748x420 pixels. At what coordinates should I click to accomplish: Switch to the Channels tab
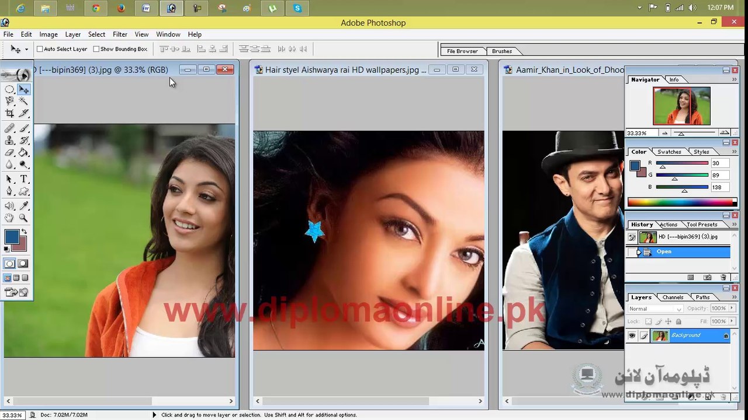(x=673, y=297)
